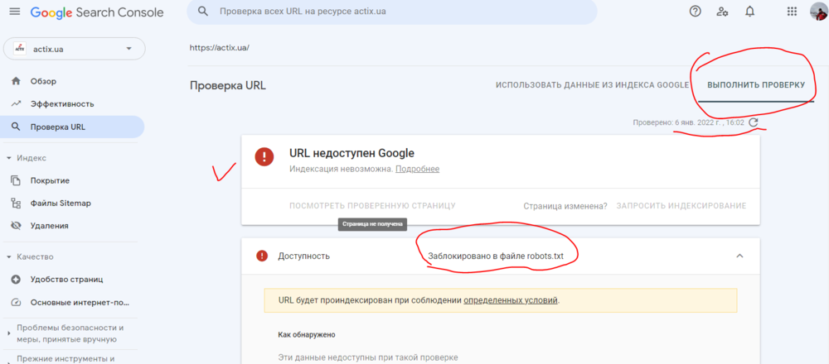Collapse the Качество sidebar group

click(9, 256)
